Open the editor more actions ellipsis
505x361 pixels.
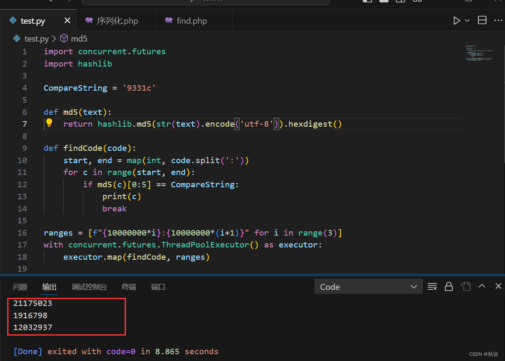(498, 20)
